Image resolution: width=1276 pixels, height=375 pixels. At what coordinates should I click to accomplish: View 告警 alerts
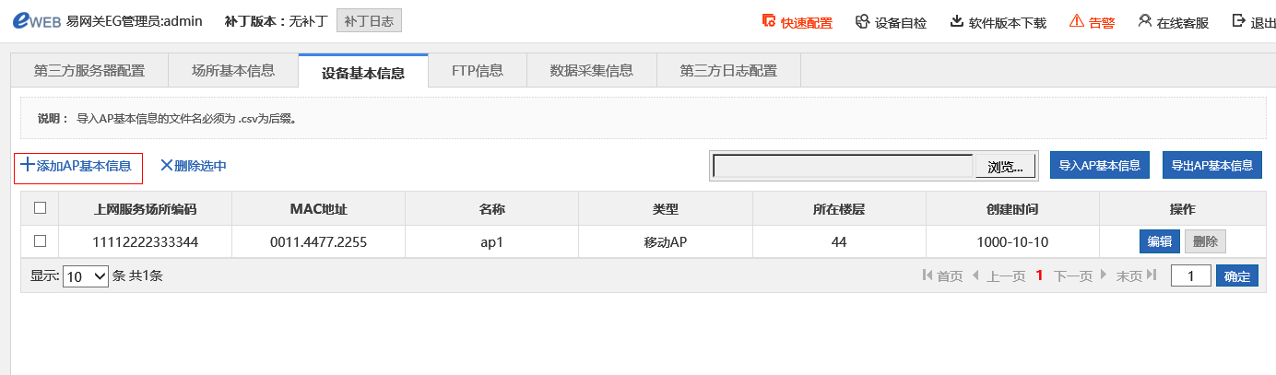[1091, 22]
